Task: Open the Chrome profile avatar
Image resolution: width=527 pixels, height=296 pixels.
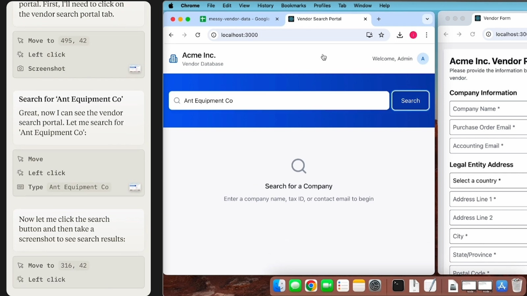Action: (413, 35)
